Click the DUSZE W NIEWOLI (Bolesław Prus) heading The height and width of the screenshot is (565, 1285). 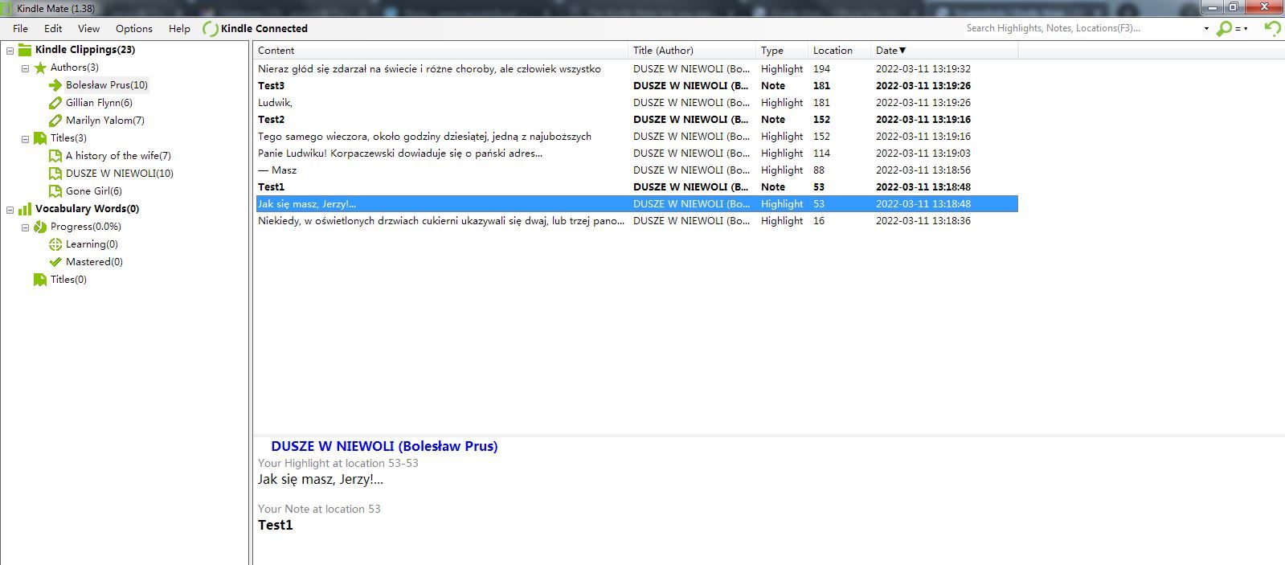click(384, 446)
